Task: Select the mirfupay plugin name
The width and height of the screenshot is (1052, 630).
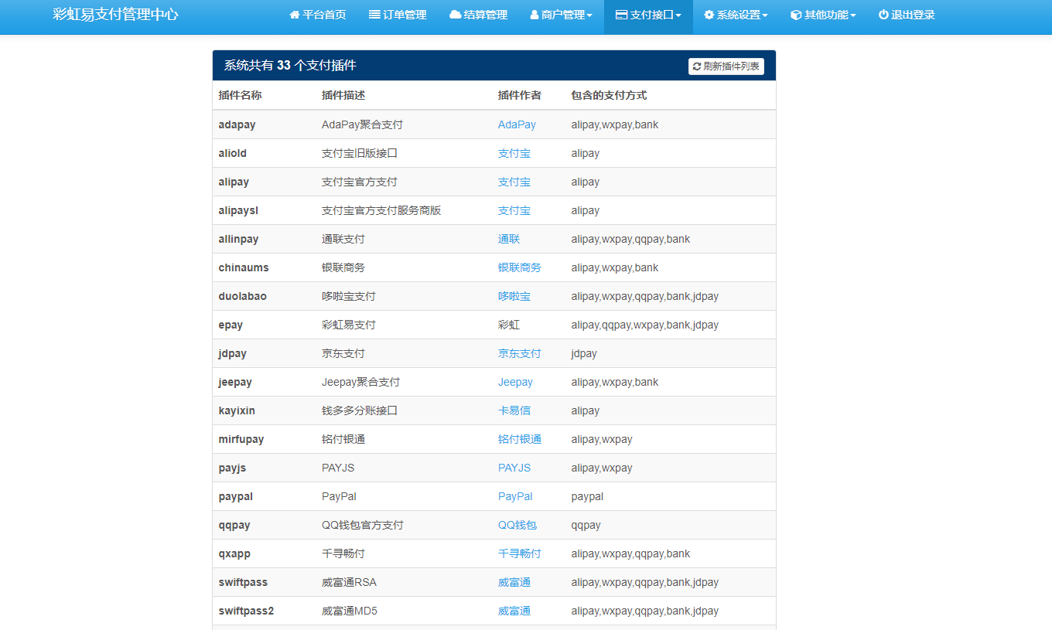Action: coord(241,439)
